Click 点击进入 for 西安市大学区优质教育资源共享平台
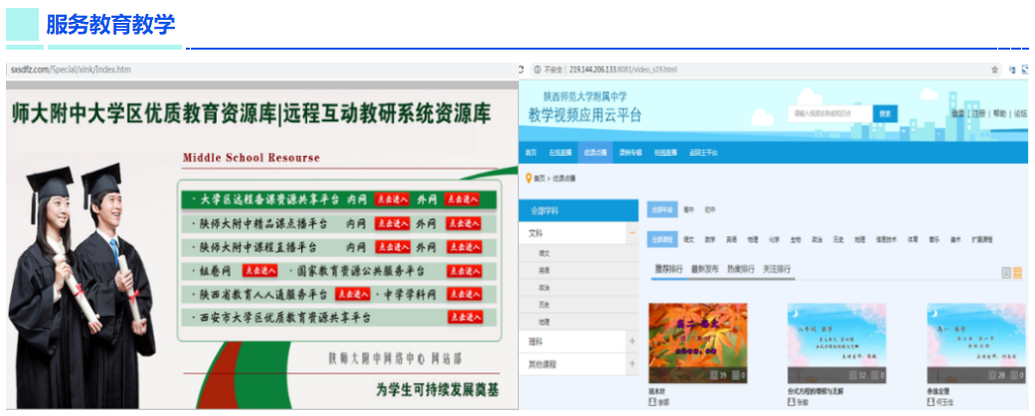Image resolution: width=1035 pixels, height=416 pixels. pyautogui.click(x=464, y=317)
